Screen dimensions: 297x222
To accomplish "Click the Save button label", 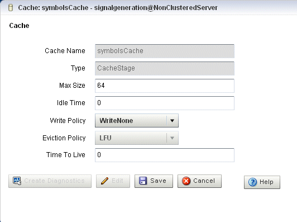I will pyautogui.click(x=158, y=181).
